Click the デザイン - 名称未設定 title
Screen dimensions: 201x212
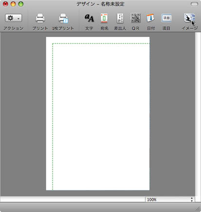100,4
